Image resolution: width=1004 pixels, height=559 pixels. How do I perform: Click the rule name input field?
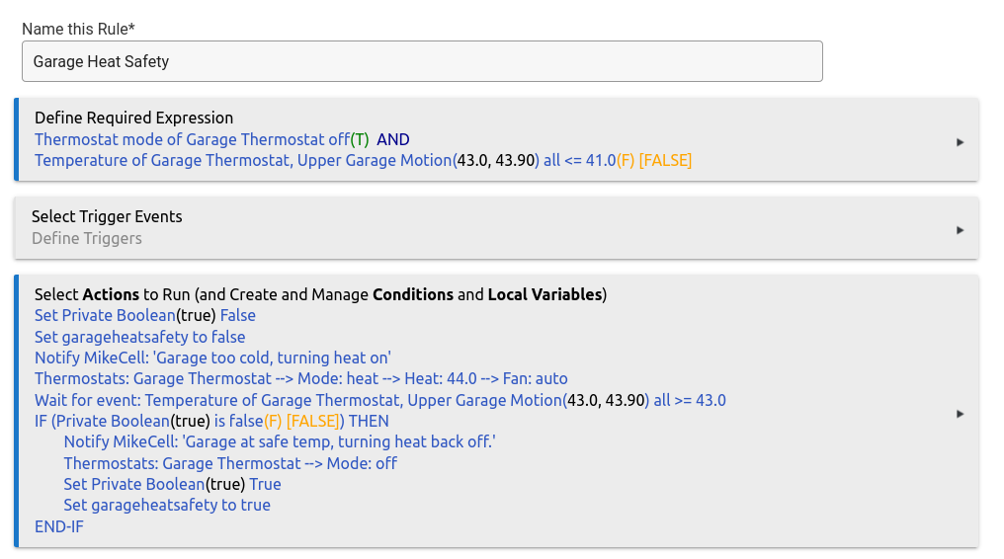point(422,61)
